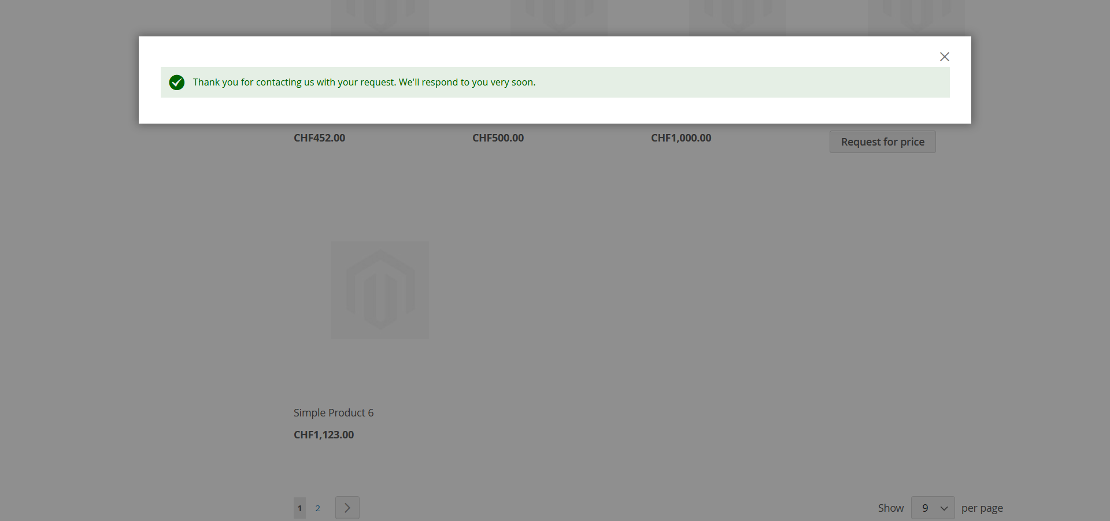Select current page number 1

(x=299, y=508)
